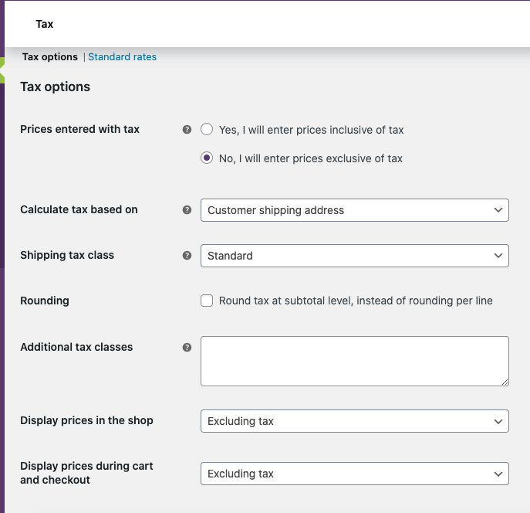This screenshot has width=530, height=513.
Task: Switch to the Tax tab
Action: click(x=45, y=24)
